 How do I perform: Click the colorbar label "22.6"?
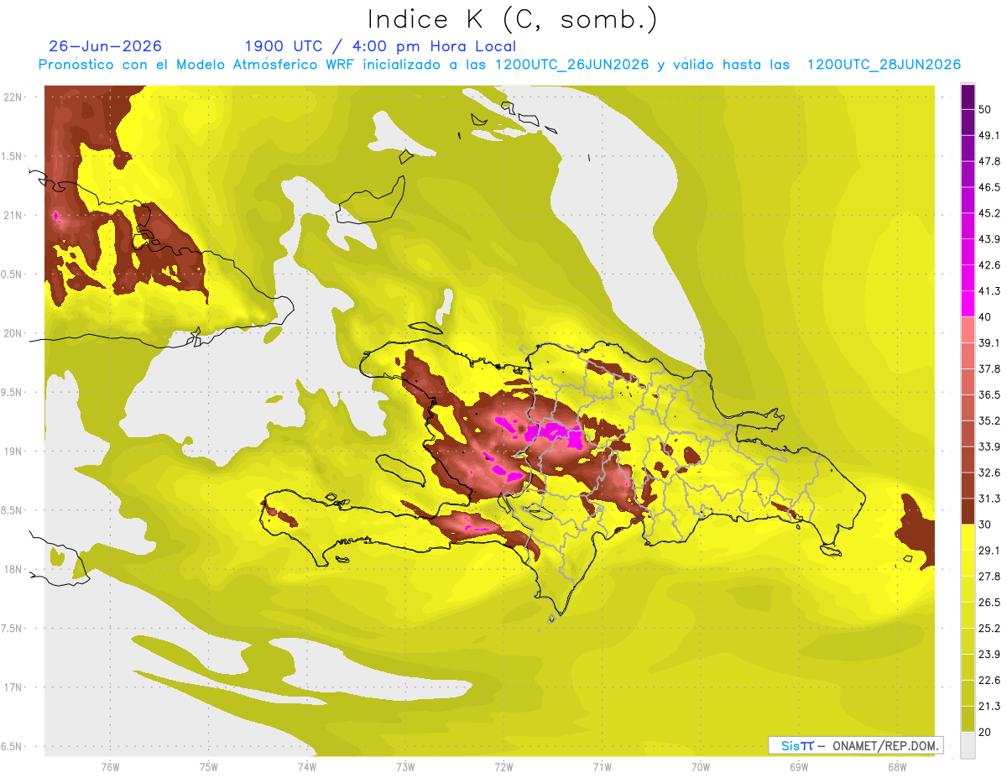[989, 680]
